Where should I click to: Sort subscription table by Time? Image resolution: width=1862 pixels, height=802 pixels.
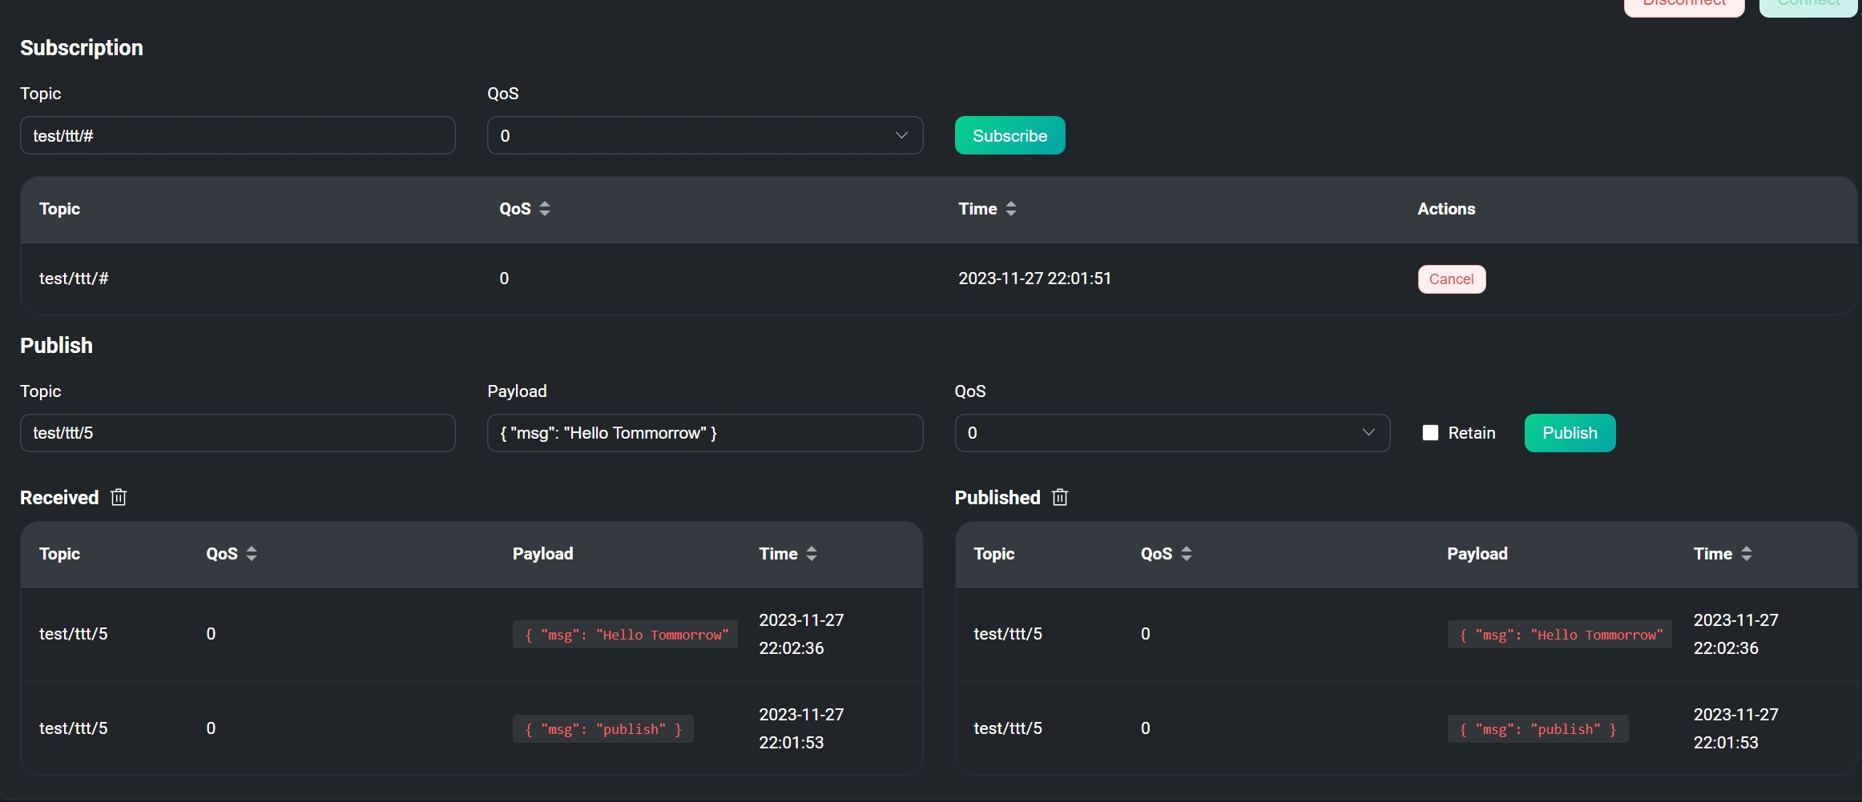coord(1011,209)
